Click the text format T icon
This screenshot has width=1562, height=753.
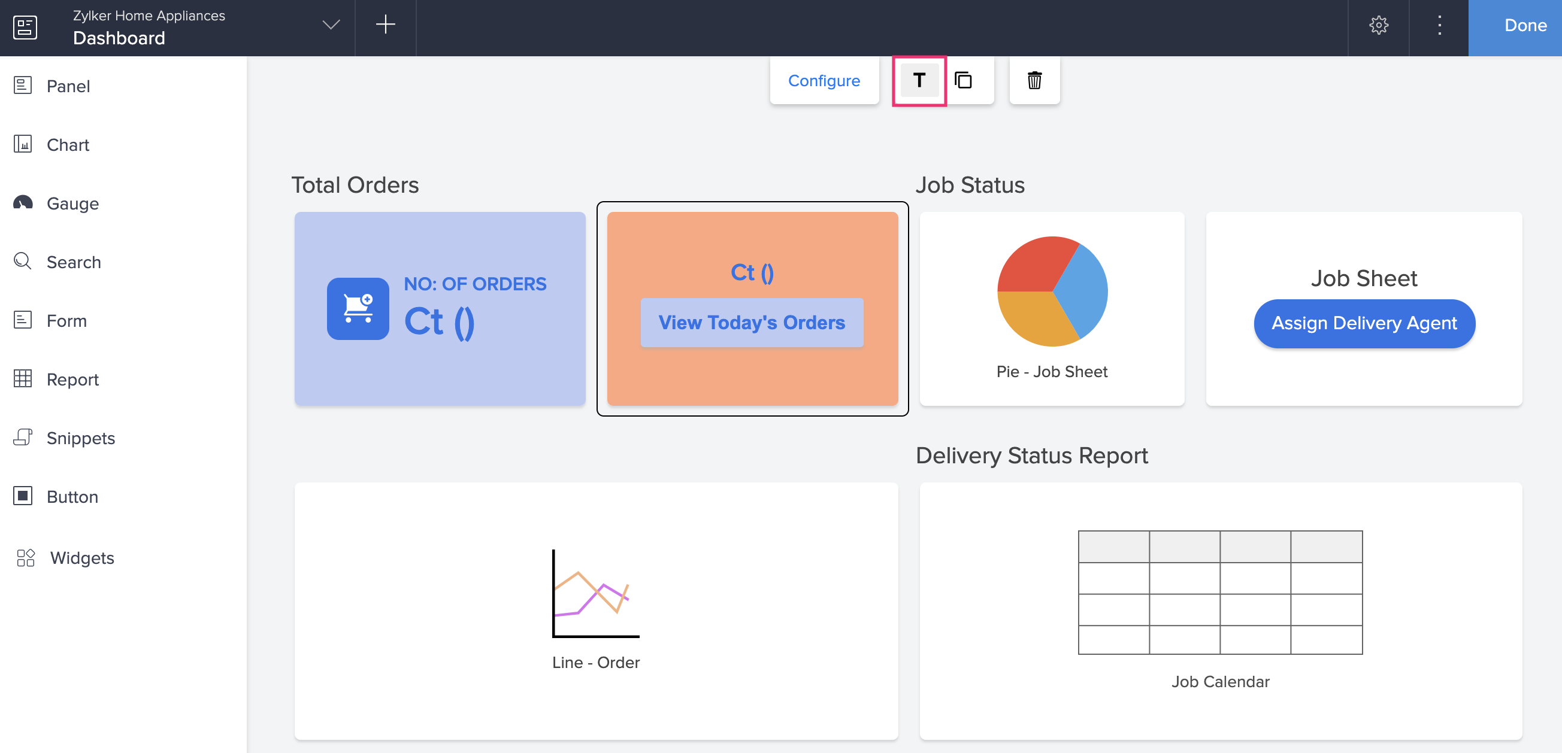coord(919,81)
